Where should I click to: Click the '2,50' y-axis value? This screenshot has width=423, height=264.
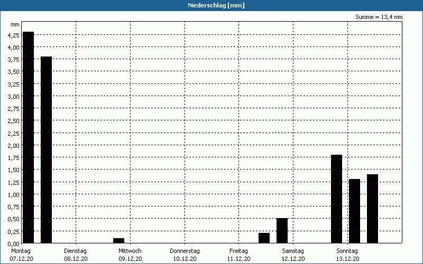coord(14,121)
